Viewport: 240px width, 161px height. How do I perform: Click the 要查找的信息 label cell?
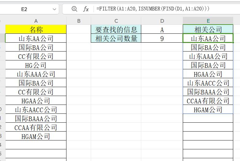(x=116, y=29)
